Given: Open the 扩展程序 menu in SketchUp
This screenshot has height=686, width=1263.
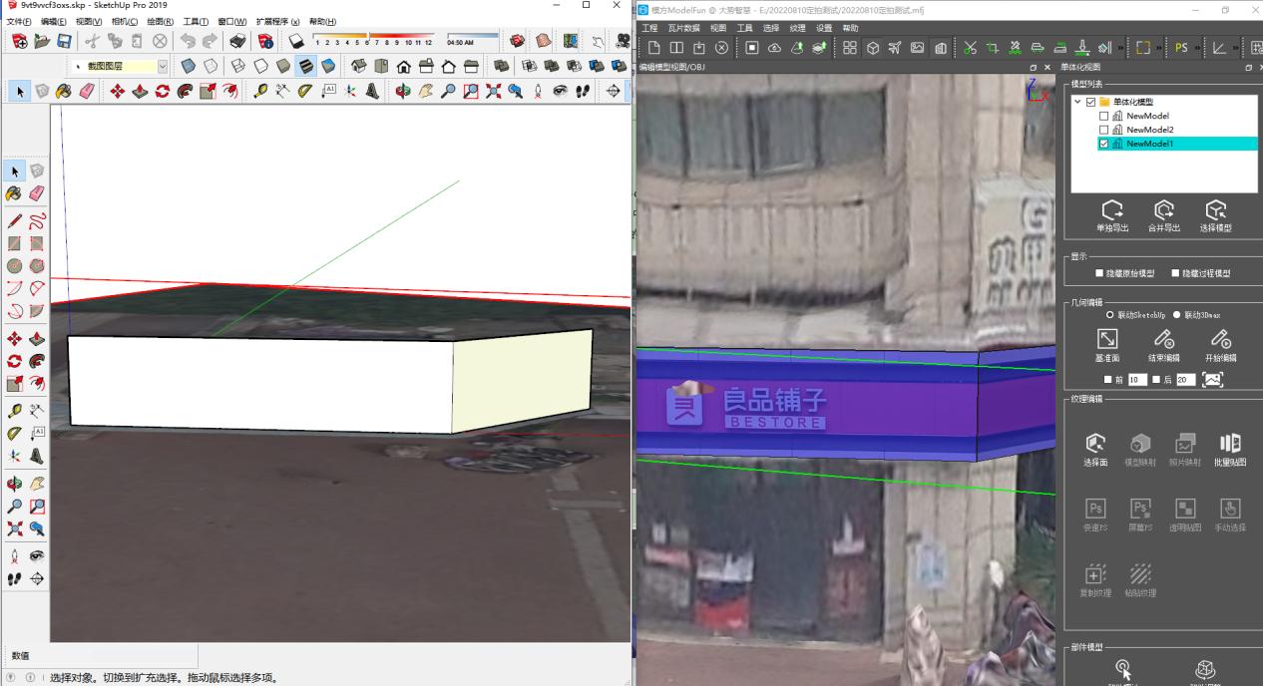Looking at the screenshot, I should click(278, 21).
